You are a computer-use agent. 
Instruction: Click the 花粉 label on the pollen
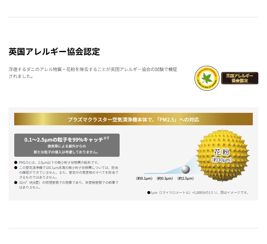222,152
